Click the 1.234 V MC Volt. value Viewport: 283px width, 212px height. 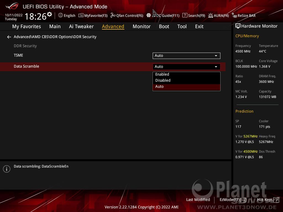241,97
